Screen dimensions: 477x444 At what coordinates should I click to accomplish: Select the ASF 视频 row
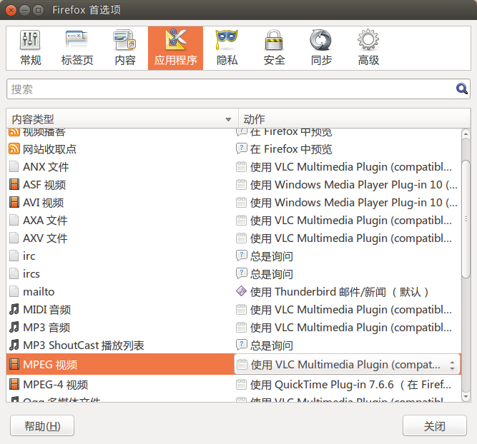[x=234, y=185]
